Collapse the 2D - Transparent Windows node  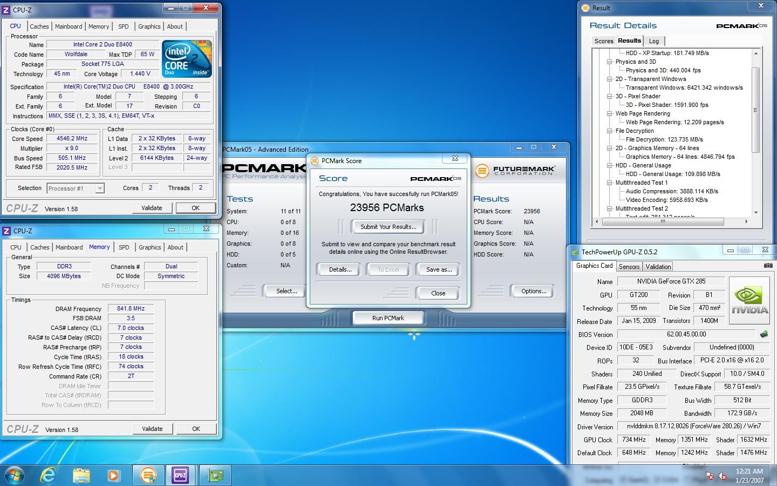(x=609, y=79)
